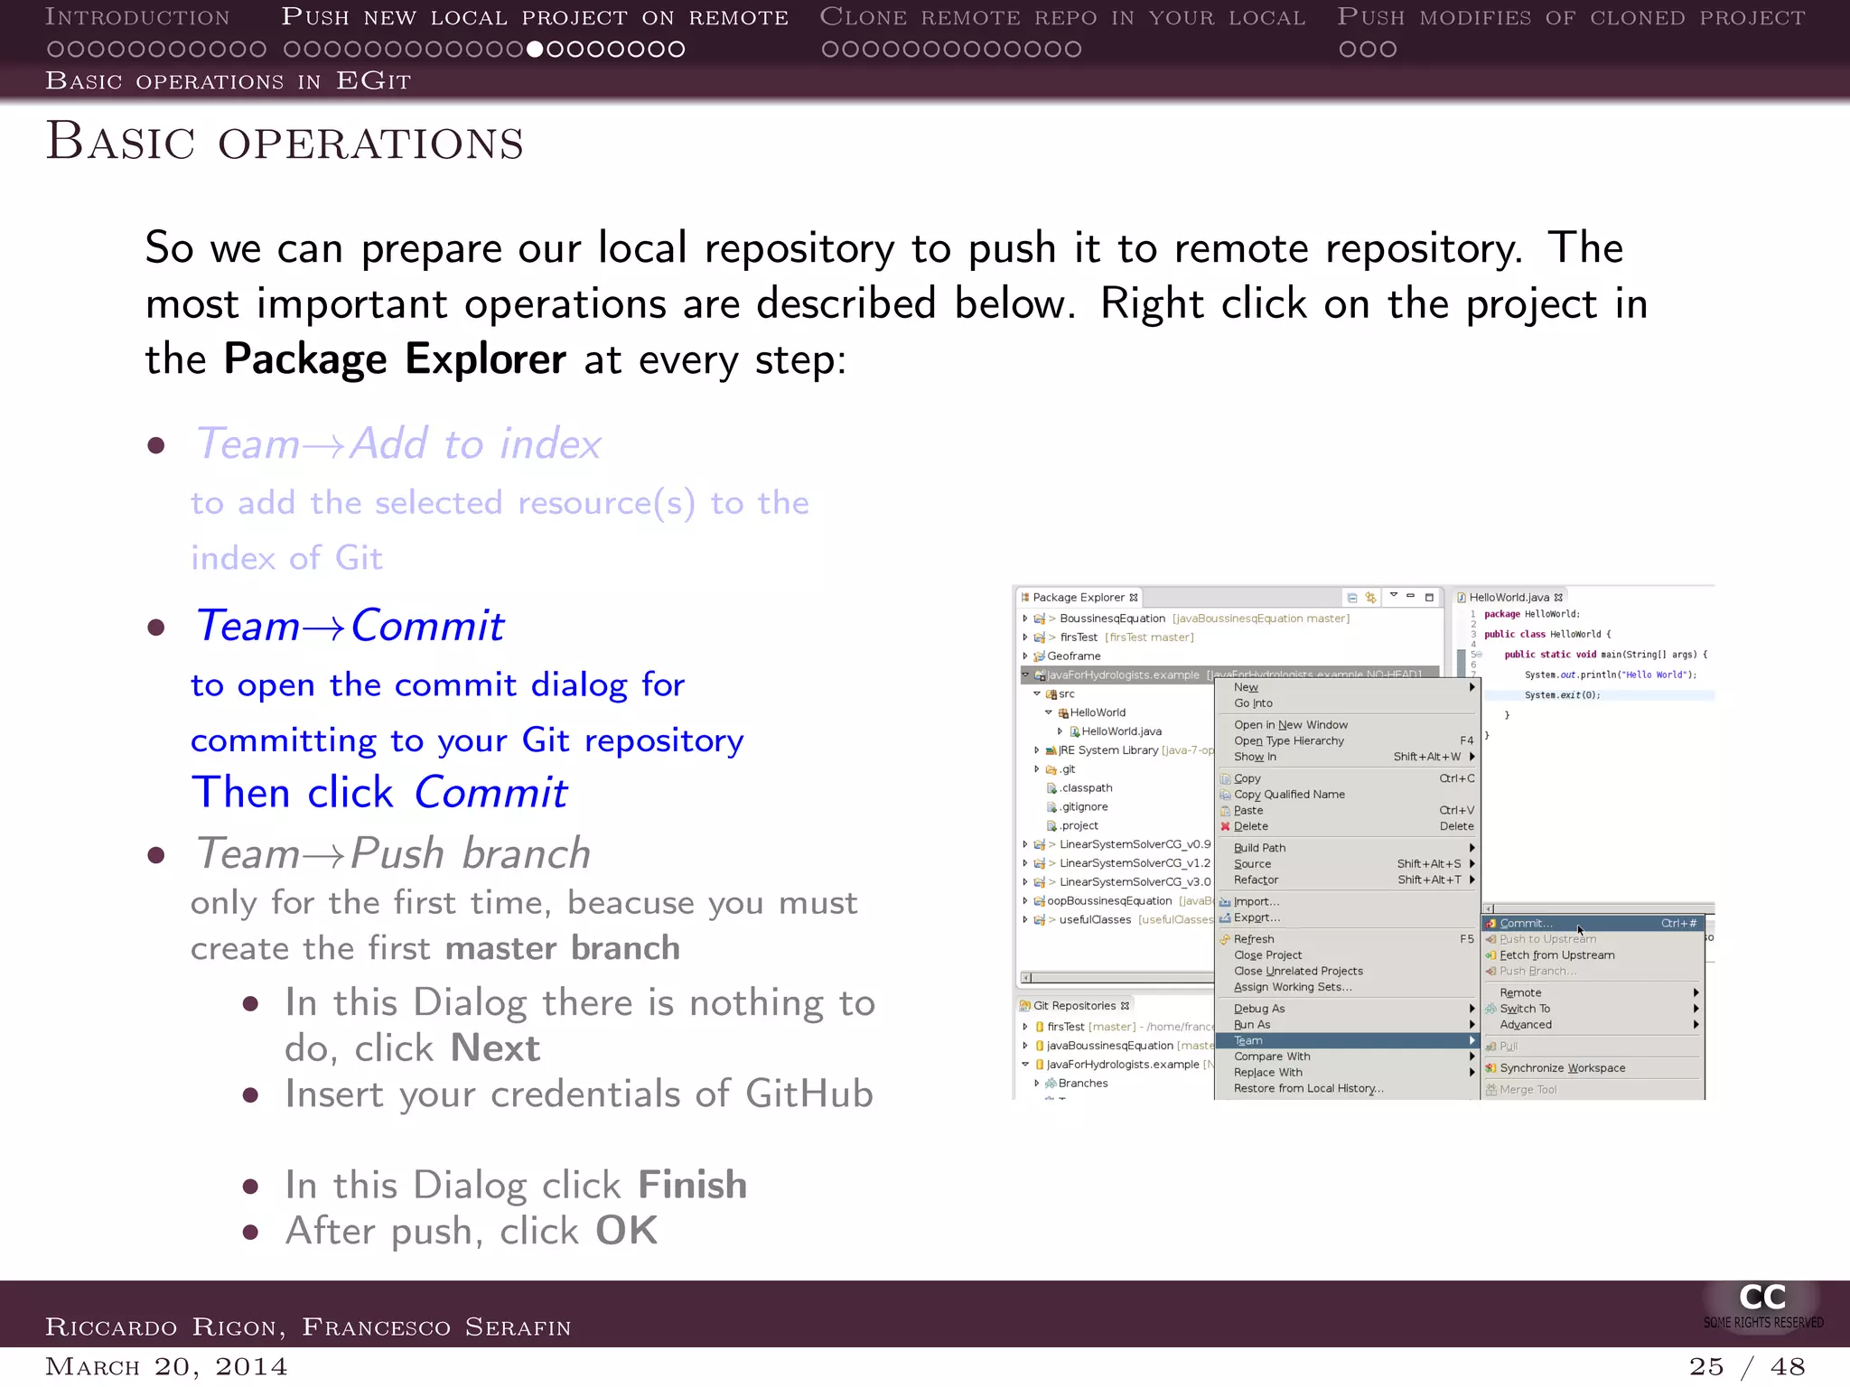Click Collapse All icon in Package Explorer
The height and width of the screenshot is (1387, 1850).
pyautogui.click(x=1352, y=598)
